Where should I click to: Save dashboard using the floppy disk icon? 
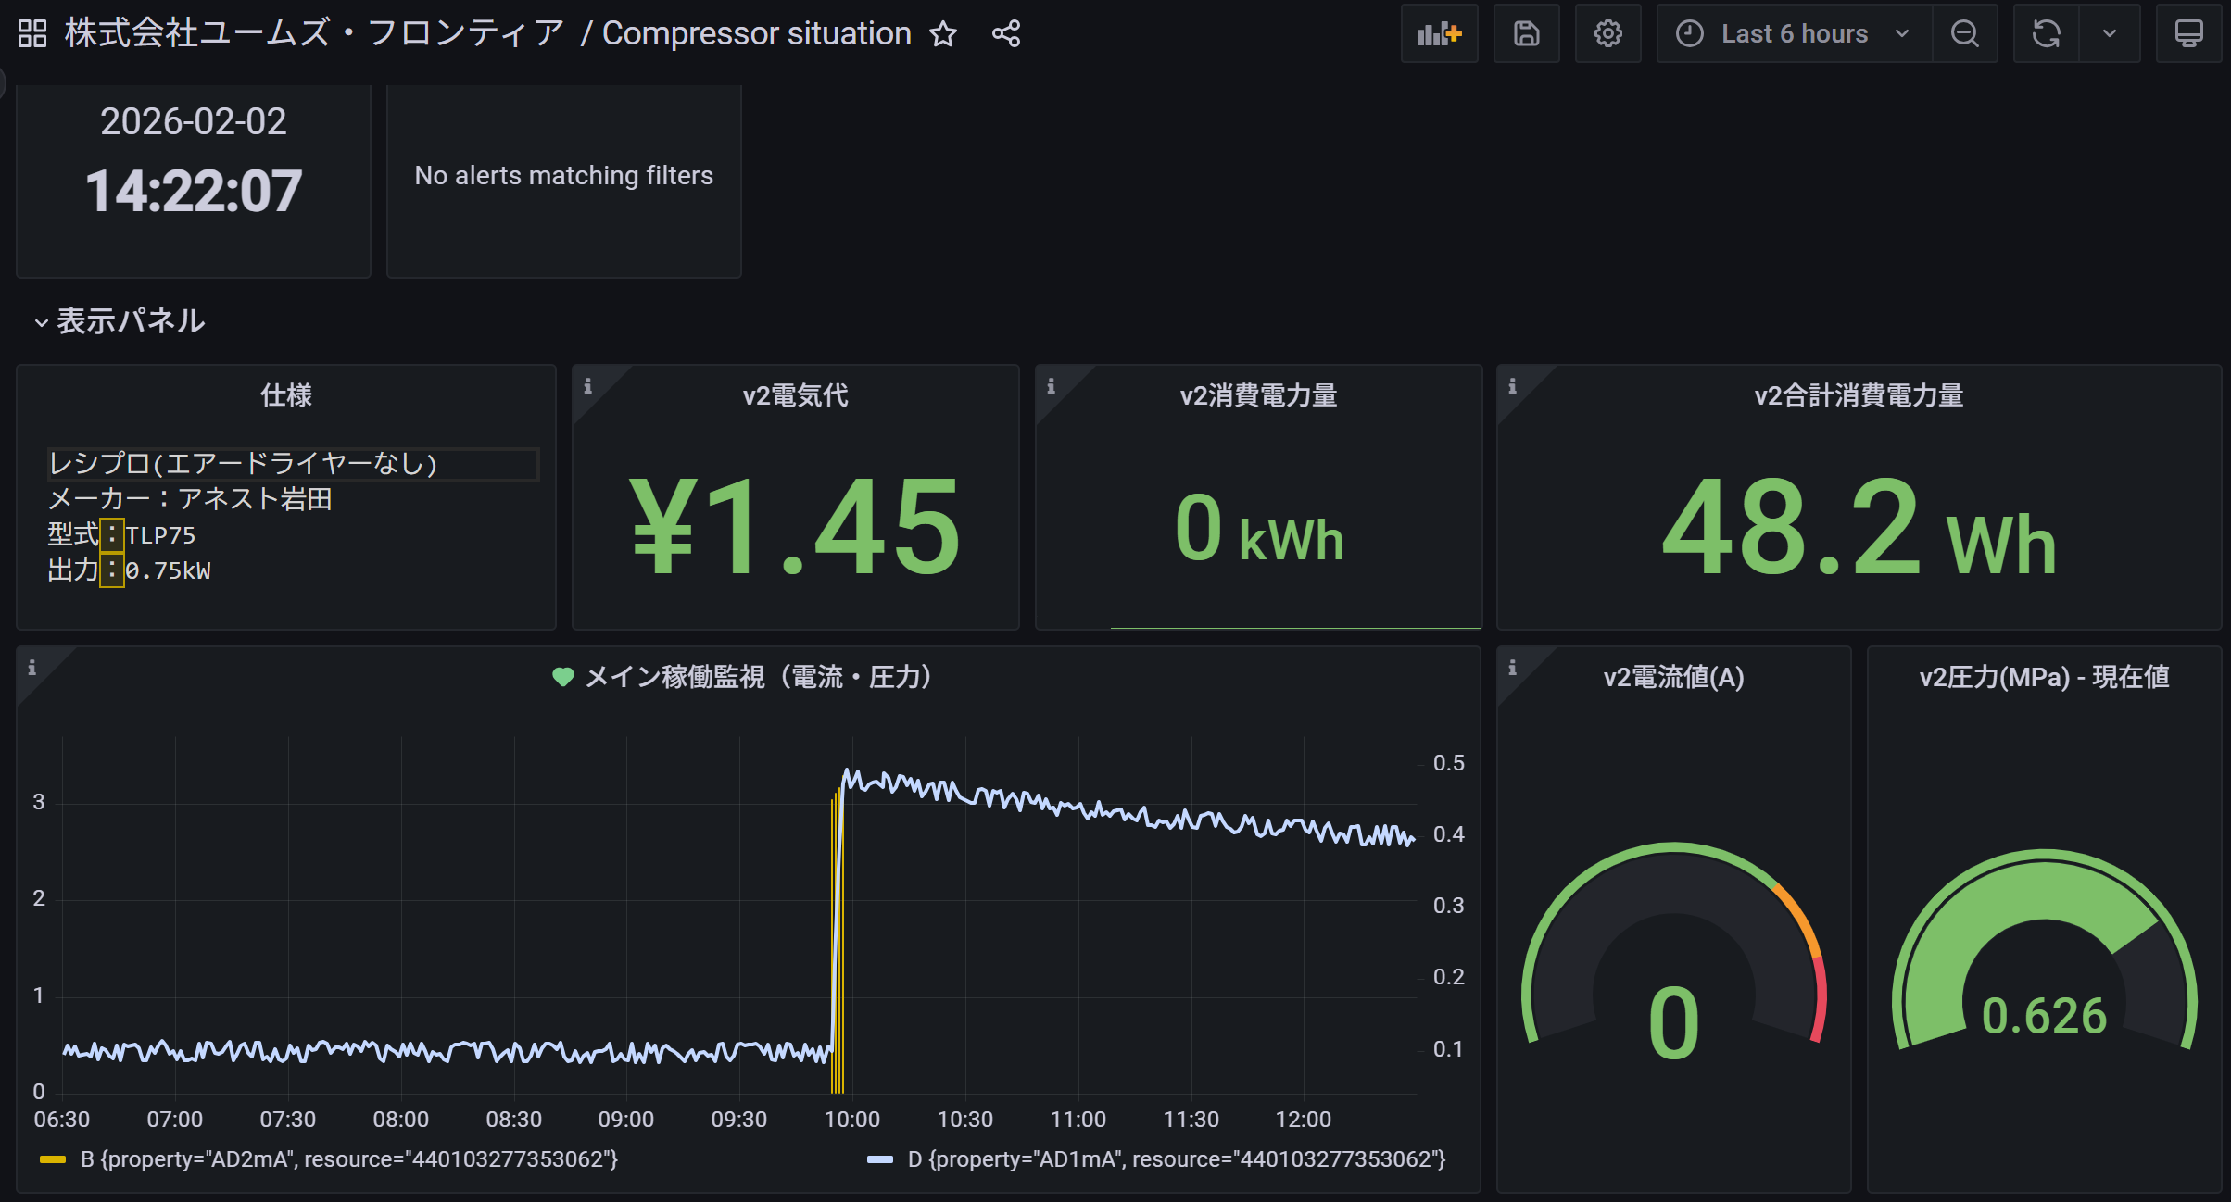click(x=1526, y=34)
